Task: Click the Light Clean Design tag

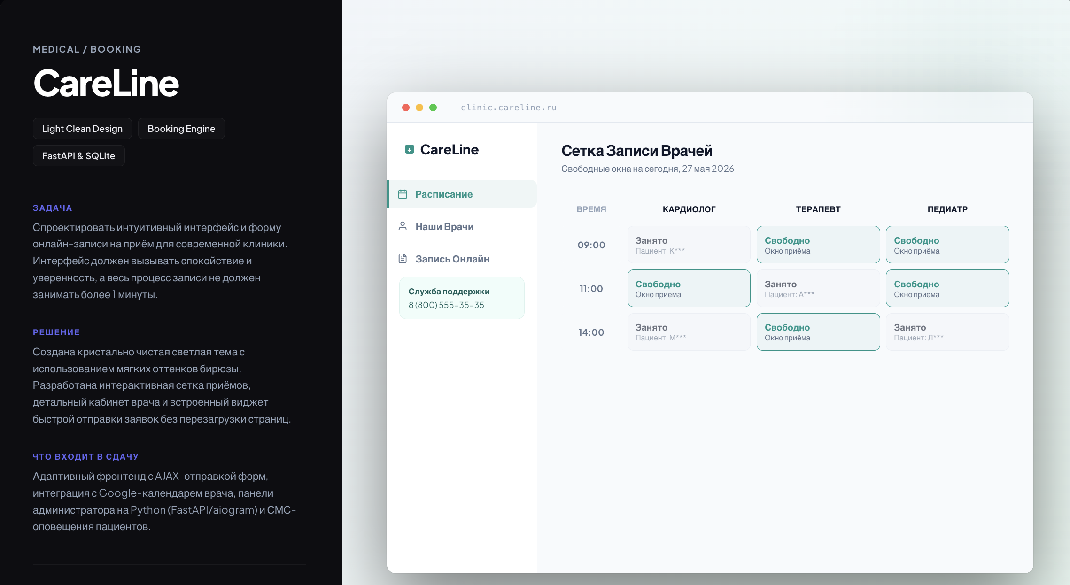Action: [82, 129]
